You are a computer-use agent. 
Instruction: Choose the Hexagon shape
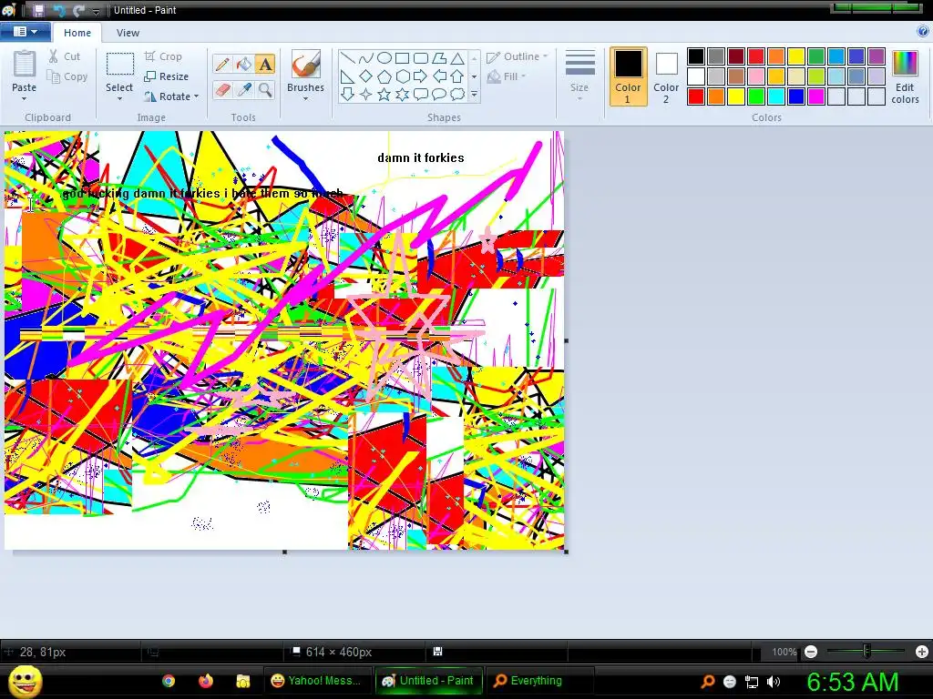(x=402, y=76)
